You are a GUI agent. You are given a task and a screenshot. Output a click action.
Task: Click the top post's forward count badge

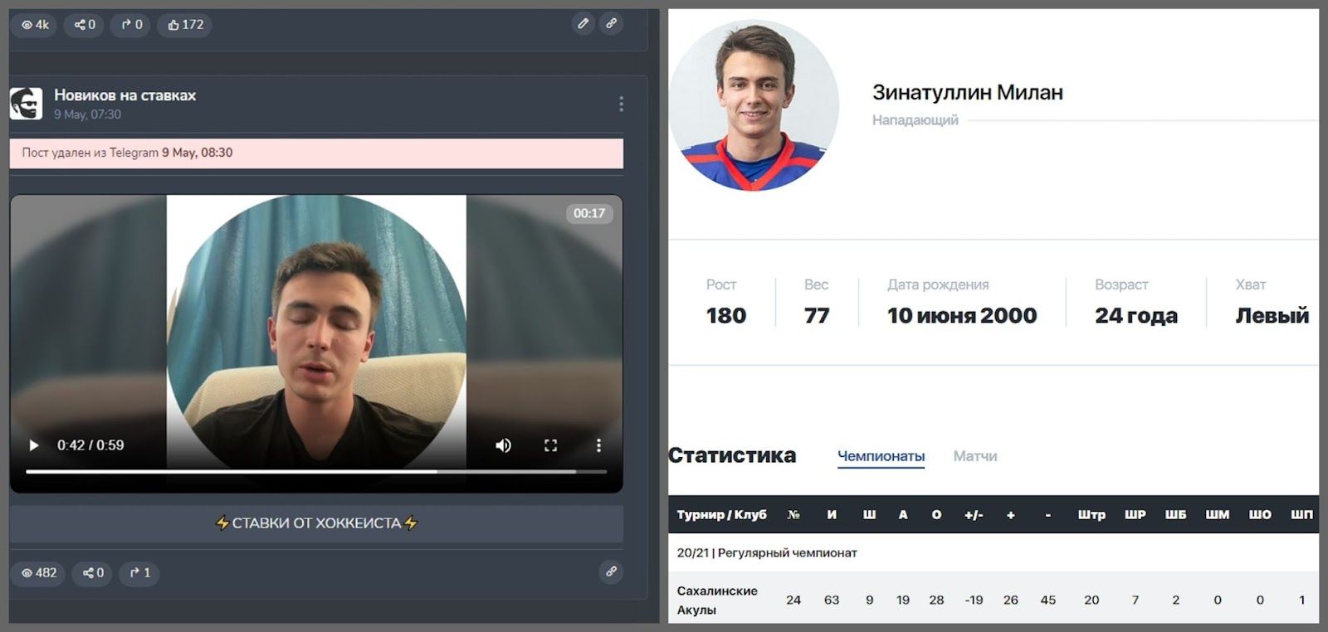pyautogui.click(x=131, y=25)
